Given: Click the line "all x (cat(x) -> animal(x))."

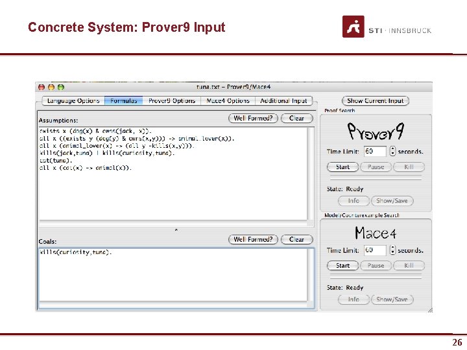Looking at the screenshot, I should 86,168.
